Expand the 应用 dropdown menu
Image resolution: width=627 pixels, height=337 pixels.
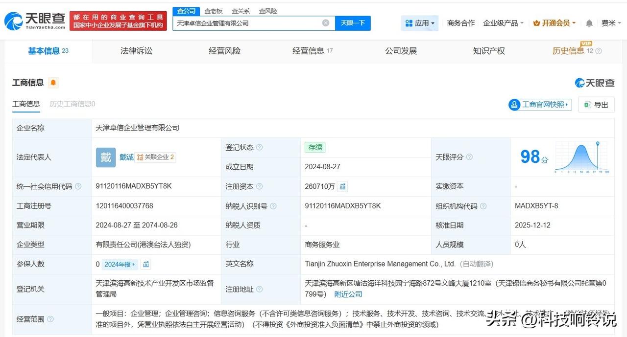[x=420, y=23]
